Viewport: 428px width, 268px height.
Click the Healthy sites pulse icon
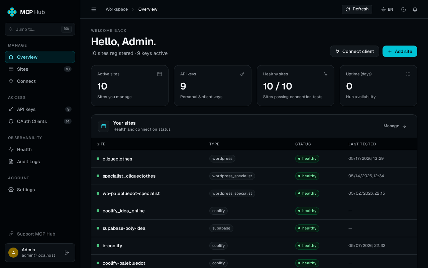(x=325, y=74)
